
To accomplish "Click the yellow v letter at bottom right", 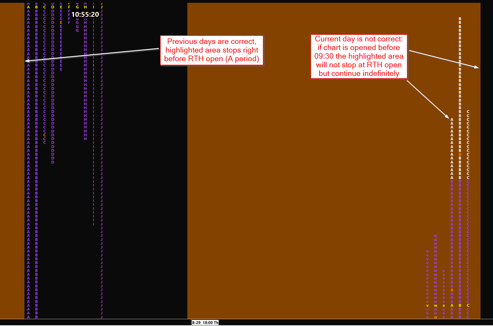I will click(427, 305).
